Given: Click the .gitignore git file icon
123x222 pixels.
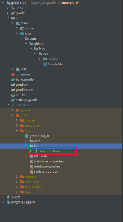Looking at the screenshot, I should 13,74.
